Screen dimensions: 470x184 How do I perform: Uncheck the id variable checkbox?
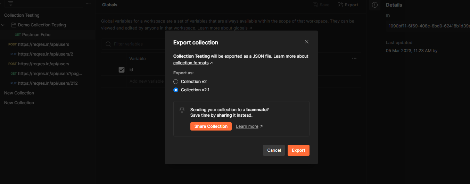click(x=122, y=70)
